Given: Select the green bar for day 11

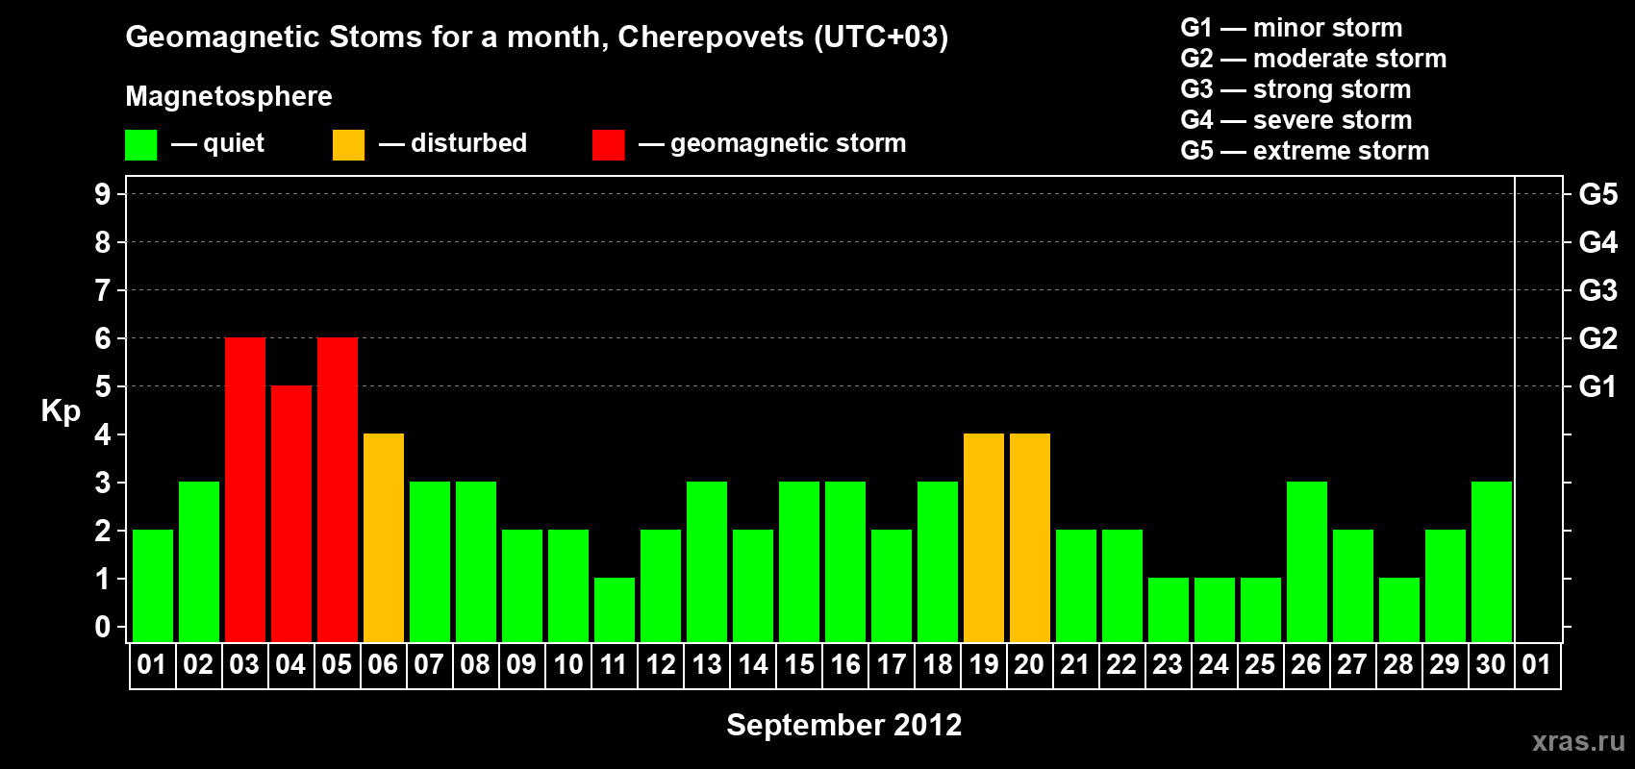Looking at the screenshot, I should (615, 609).
